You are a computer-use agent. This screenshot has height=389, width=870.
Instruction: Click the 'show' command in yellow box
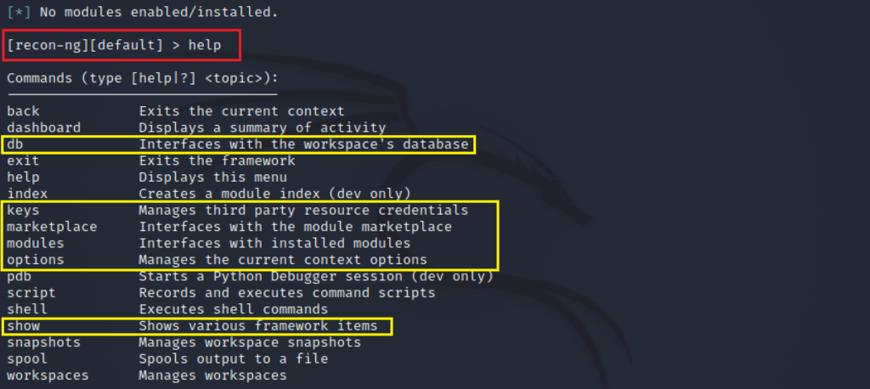(23, 326)
